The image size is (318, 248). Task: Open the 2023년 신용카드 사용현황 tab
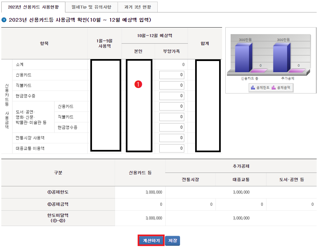pyautogui.click(x=33, y=7)
